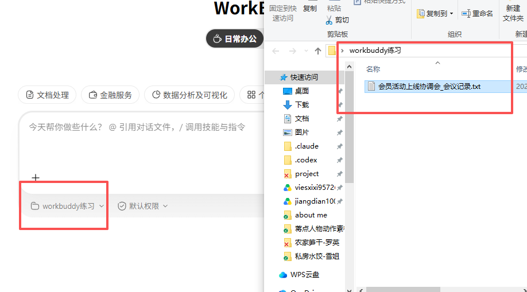Screen dimensions: 527x292
Task: Open 桌面 in navigation pane
Action: click(x=302, y=91)
